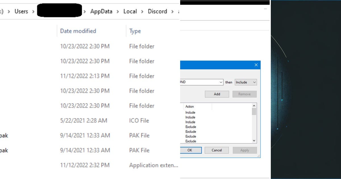Confirm the dialog with OK
This screenshot has height=179, width=341.
coord(191,150)
